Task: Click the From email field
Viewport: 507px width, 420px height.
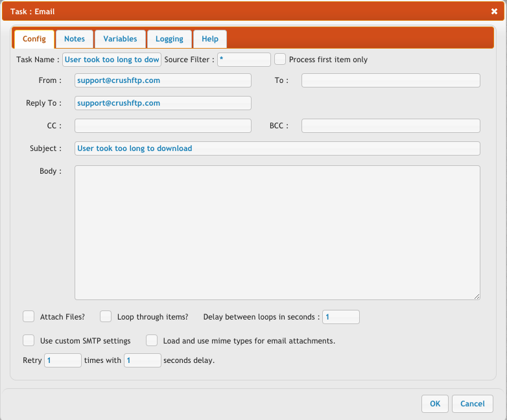Action: click(x=163, y=80)
